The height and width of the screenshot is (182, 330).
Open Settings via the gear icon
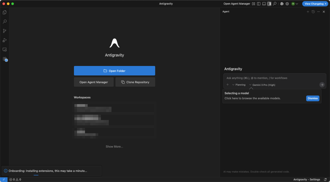287,4
